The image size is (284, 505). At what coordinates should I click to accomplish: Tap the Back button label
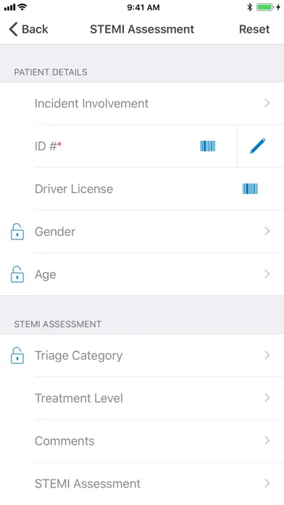pos(35,29)
